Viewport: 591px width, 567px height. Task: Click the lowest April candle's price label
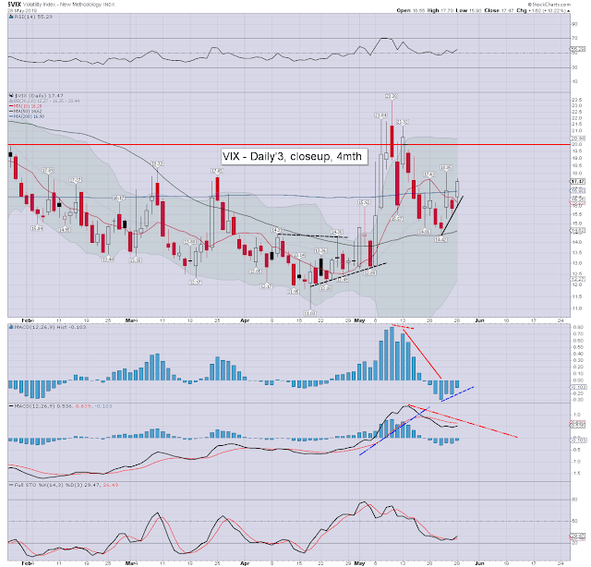click(x=310, y=313)
